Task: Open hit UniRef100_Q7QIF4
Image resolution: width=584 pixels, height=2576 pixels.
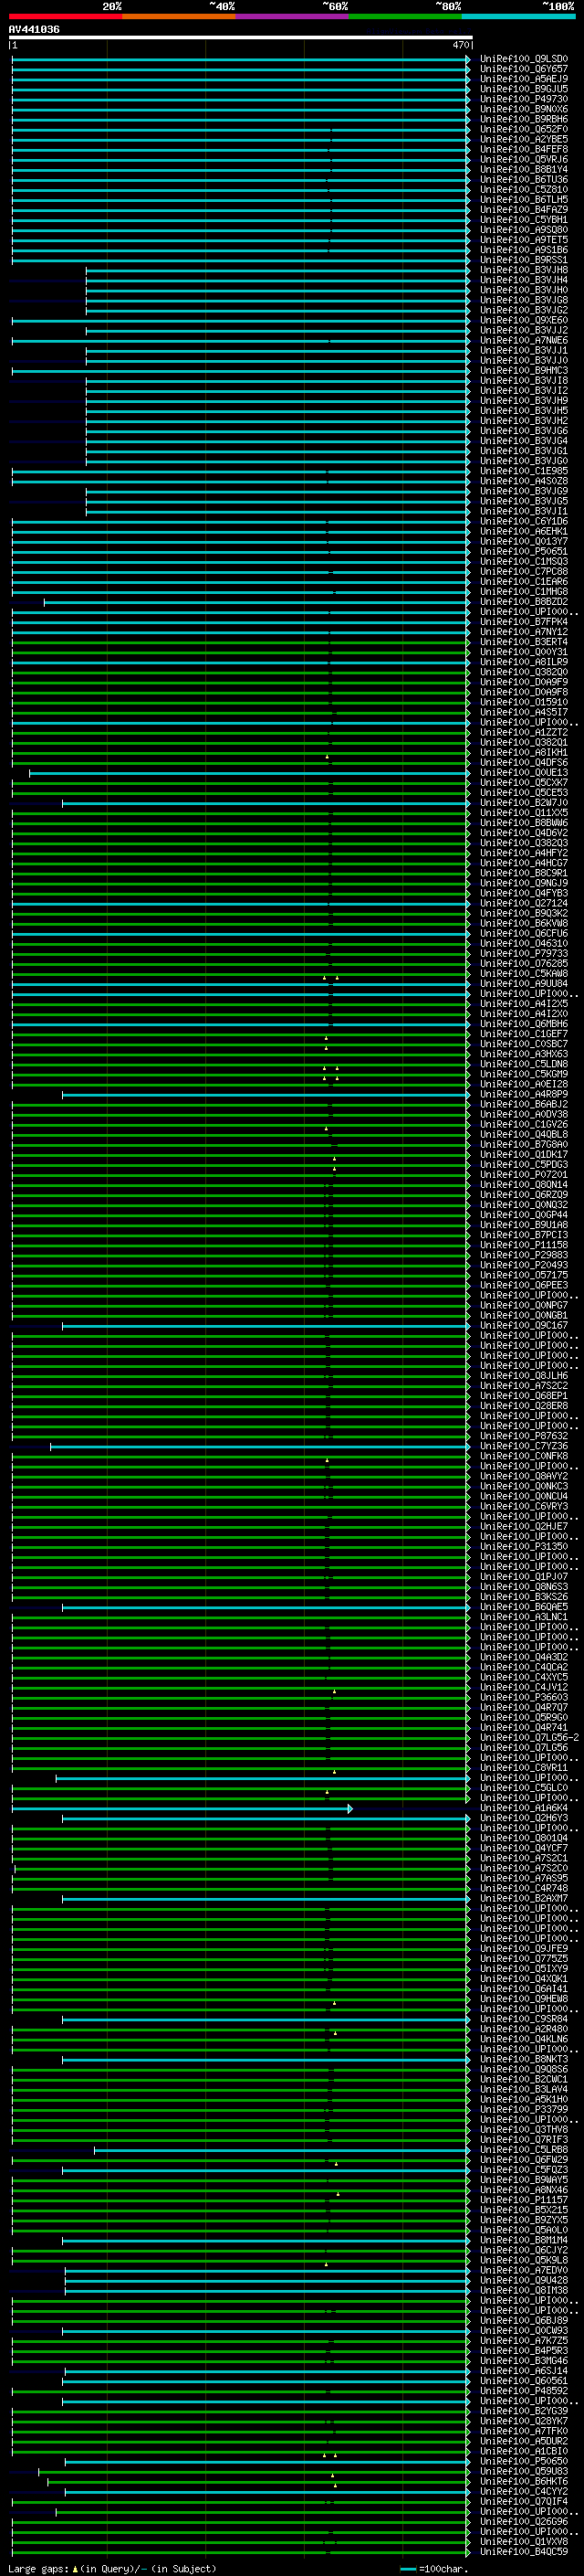Action: click(524, 2502)
